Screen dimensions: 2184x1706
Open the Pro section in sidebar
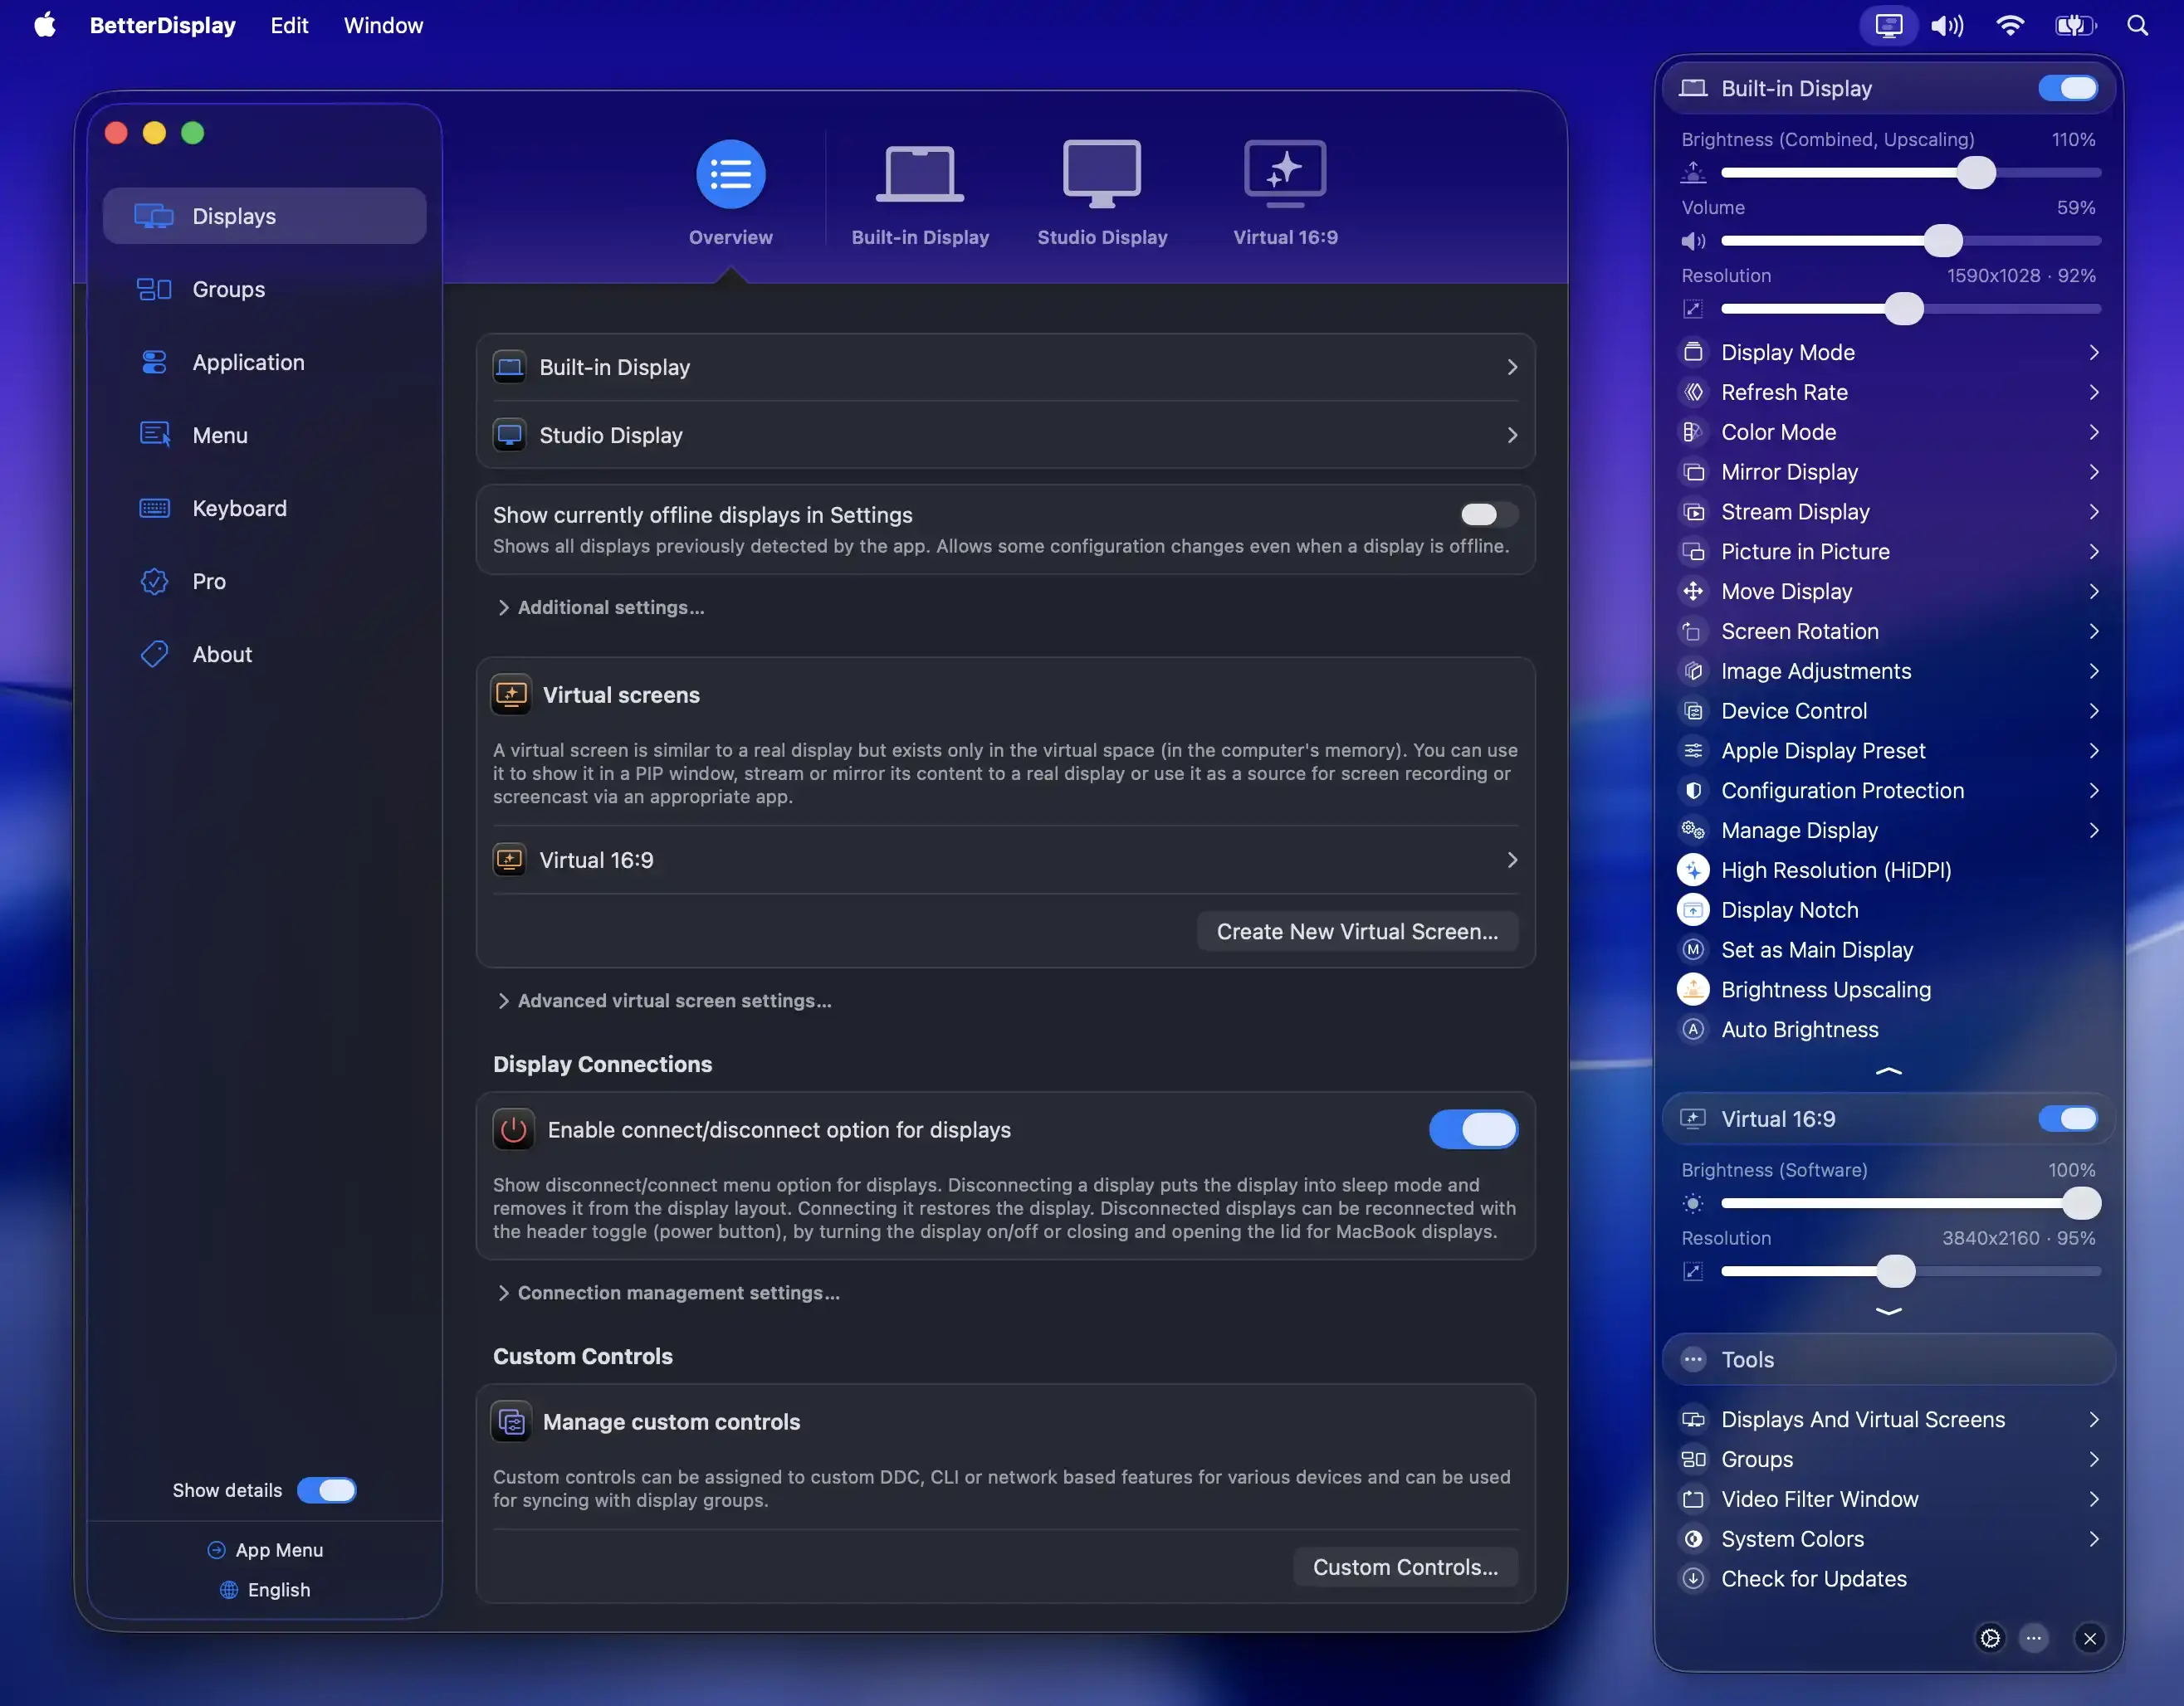(x=264, y=581)
